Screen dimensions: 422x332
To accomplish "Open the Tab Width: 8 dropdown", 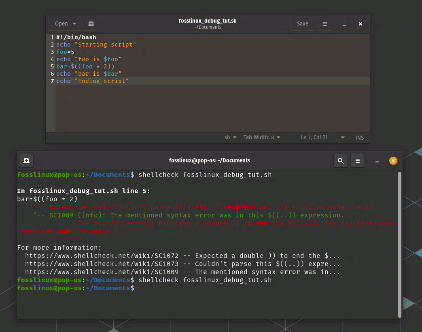I will pos(262,137).
